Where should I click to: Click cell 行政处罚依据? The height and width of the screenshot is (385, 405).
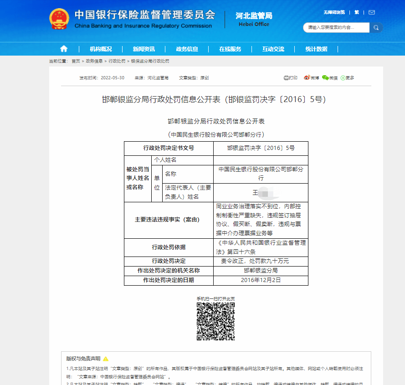click(x=169, y=247)
